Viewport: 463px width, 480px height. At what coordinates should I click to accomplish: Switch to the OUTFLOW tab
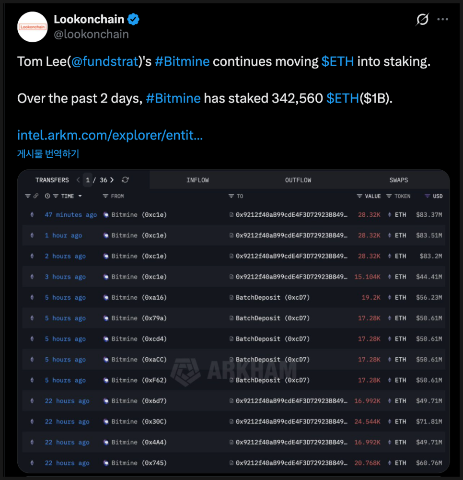298,180
